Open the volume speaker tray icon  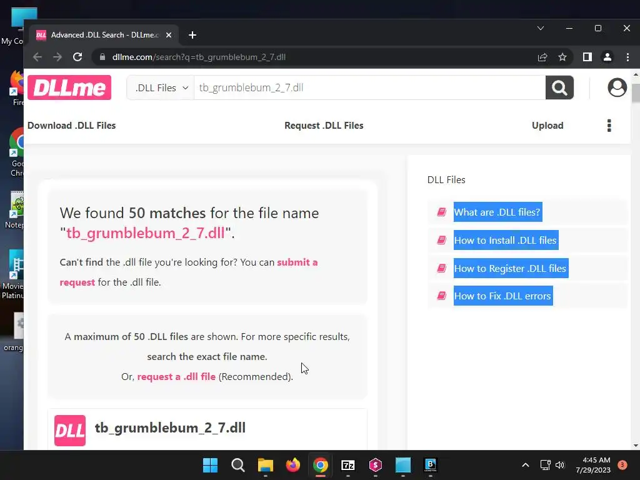(x=560, y=465)
